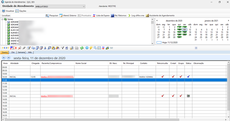
Task: Click the collapse panel icon right of toolbar
Action: coord(196,48)
